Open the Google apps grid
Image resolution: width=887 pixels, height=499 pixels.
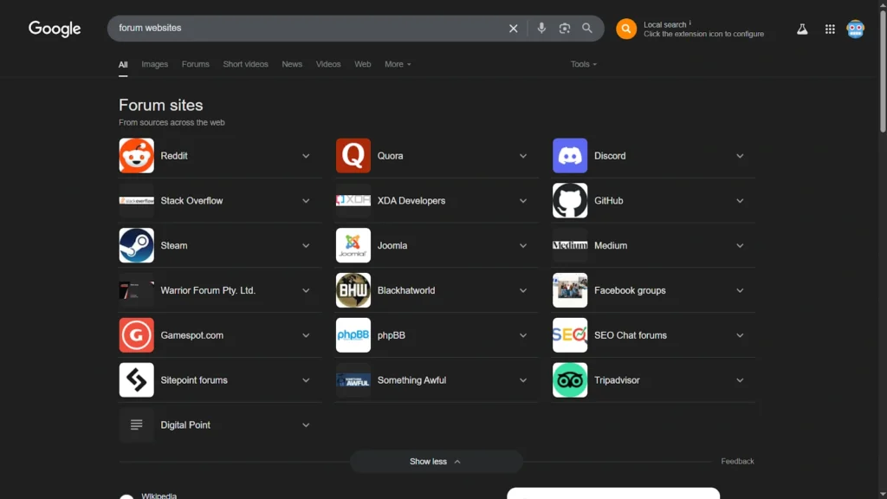tap(830, 29)
